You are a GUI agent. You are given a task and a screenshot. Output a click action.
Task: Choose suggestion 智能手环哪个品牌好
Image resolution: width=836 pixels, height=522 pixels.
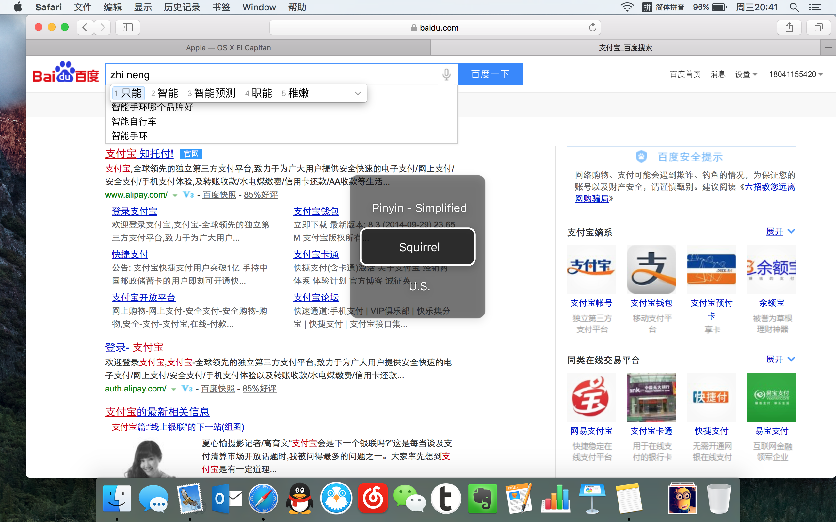(153, 107)
